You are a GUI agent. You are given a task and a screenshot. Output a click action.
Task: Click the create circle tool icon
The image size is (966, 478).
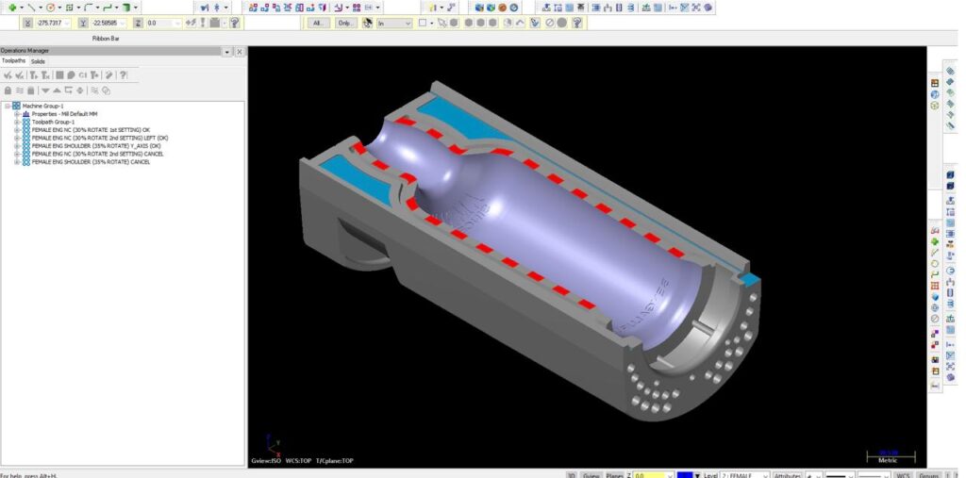point(52,8)
